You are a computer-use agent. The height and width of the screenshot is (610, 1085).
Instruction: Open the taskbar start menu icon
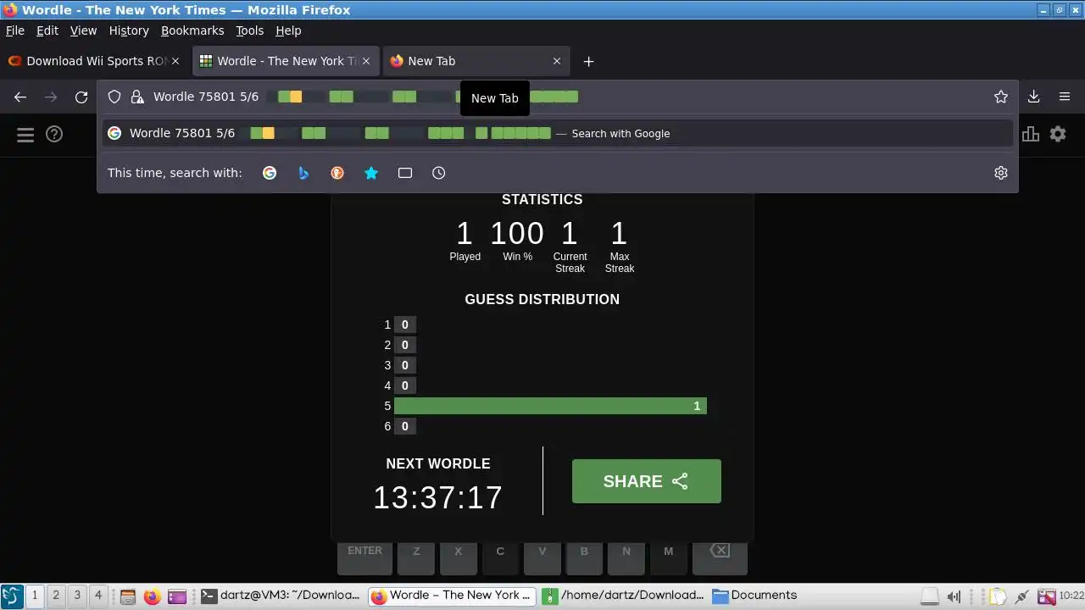[12, 596]
